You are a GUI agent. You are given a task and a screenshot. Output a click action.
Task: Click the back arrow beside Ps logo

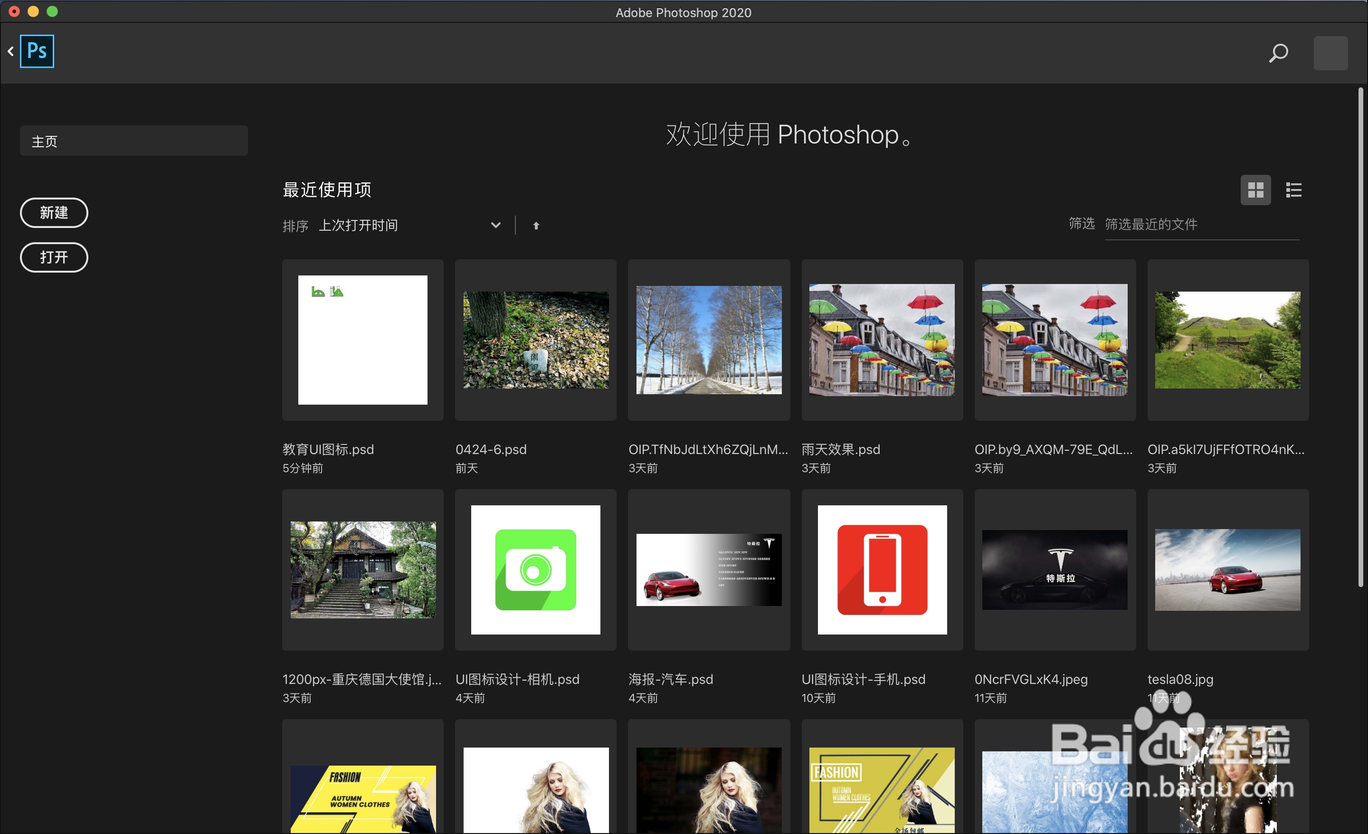pos(10,52)
